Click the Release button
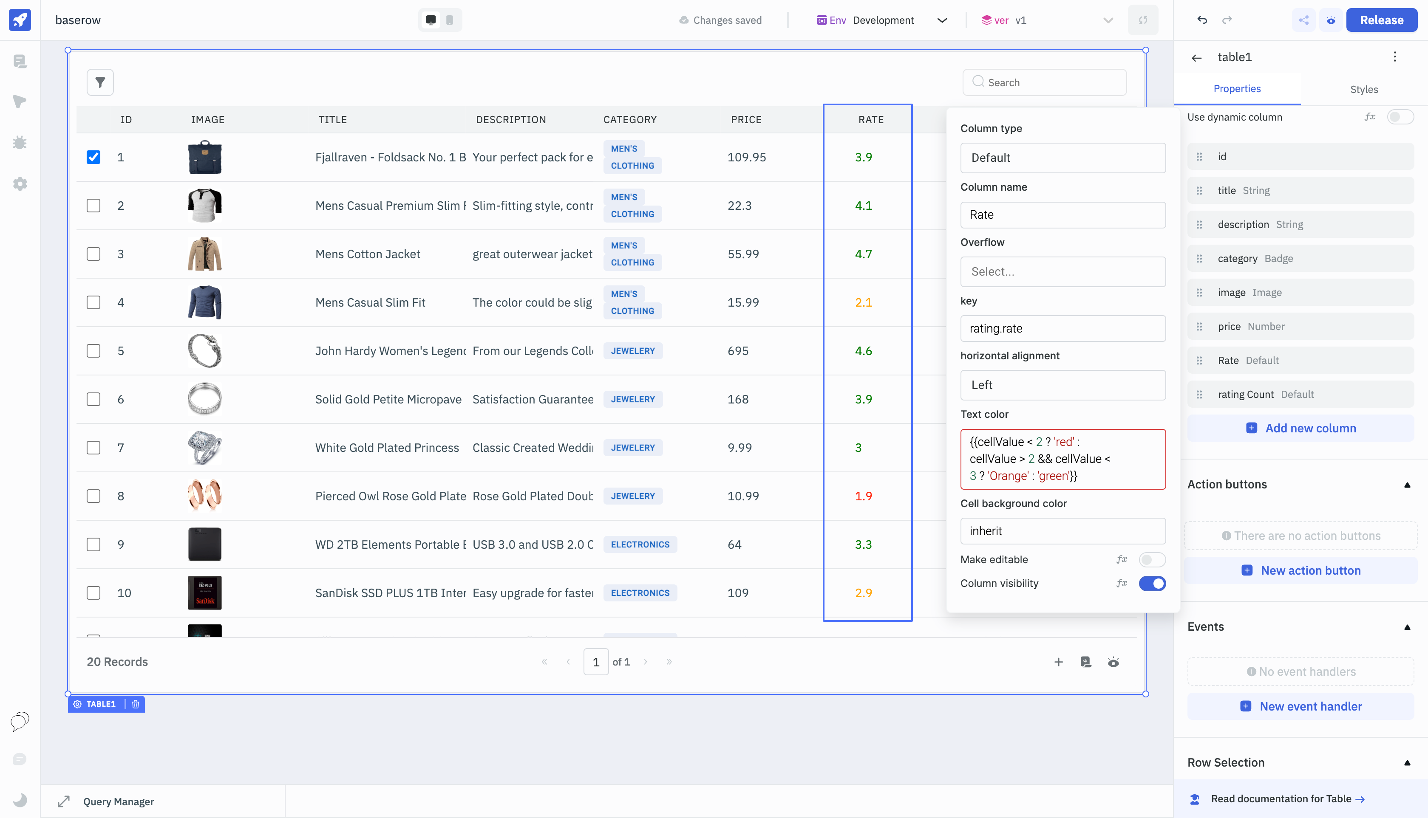Image resolution: width=1428 pixels, height=818 pixels. coord(1381,20)
